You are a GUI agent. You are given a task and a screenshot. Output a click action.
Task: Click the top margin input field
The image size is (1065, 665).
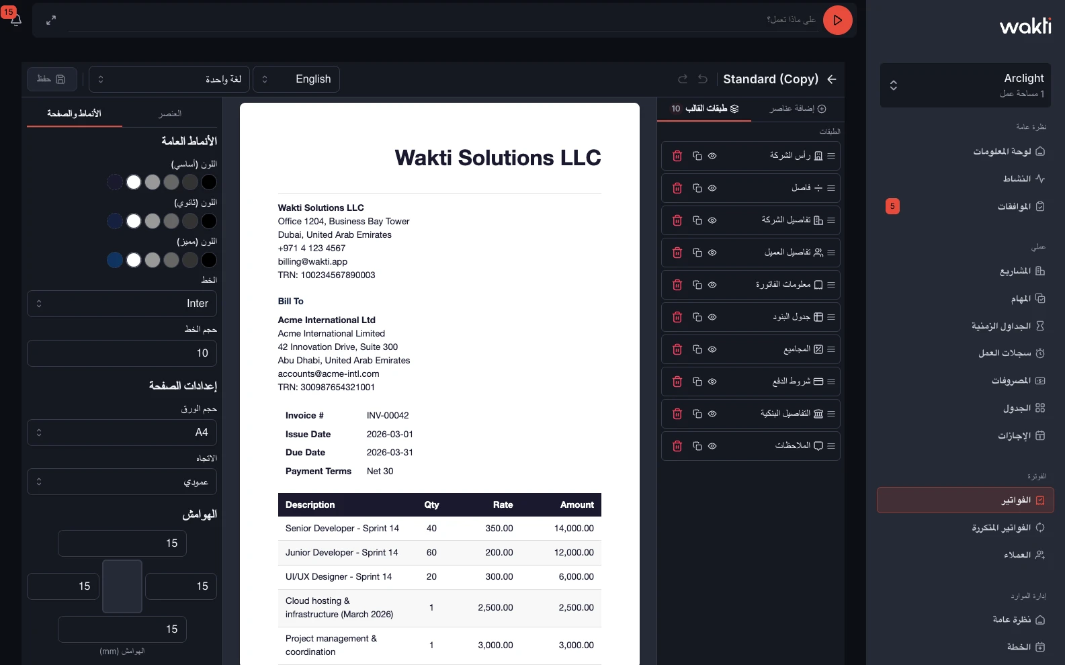click(x=122, y=543)
